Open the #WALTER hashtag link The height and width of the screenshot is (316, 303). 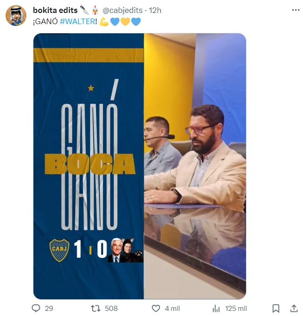(x=78, y=21)
